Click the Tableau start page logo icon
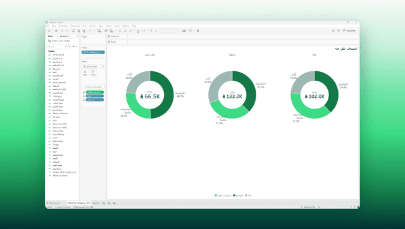Viewport: 405px width, 229px height. (x=49, y=31)
